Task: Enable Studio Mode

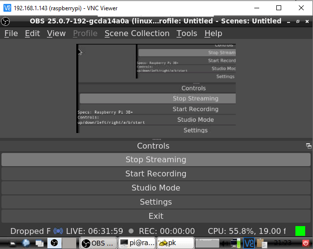Action: [156, 188]
